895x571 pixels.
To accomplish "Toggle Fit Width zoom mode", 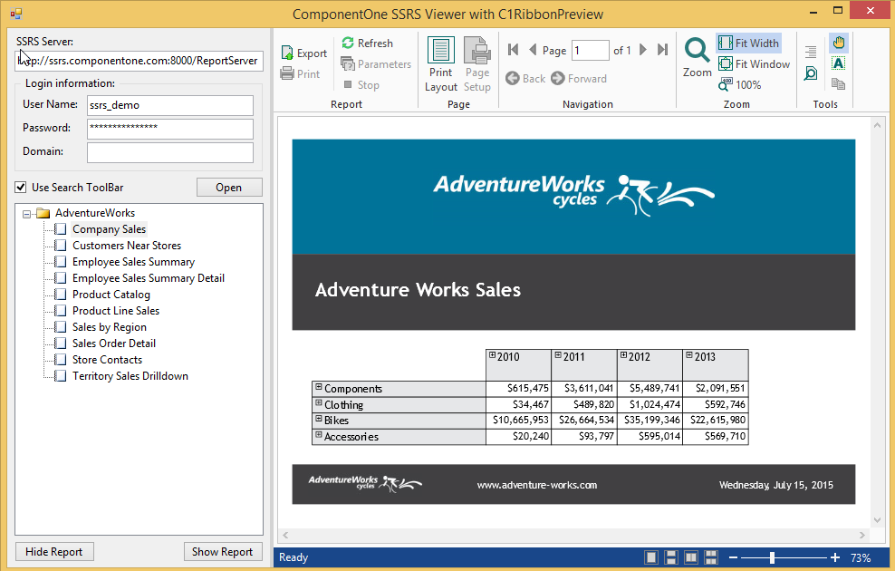I will coord(748,43).
